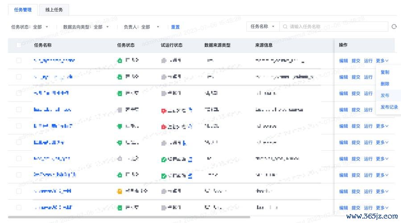The height and width of the screenshot is (223, 401).
Task: Click 运行 in the ninth task row
Action: coord(368,191)
